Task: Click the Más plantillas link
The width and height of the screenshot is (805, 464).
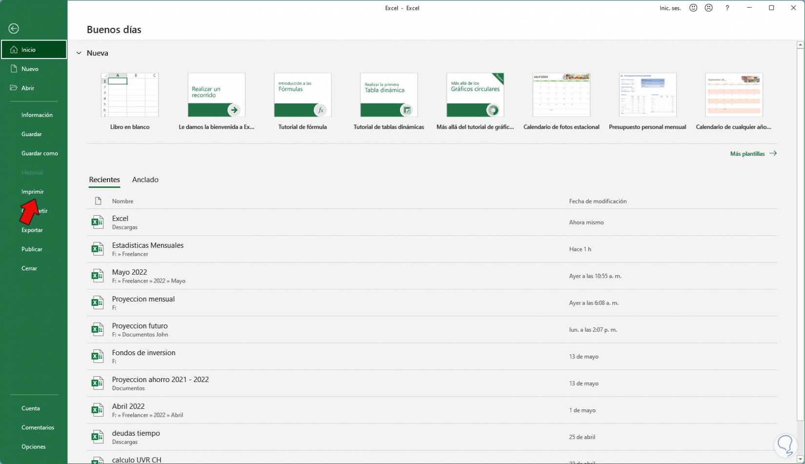Action: pyautogui.click(x=753, y=154)
